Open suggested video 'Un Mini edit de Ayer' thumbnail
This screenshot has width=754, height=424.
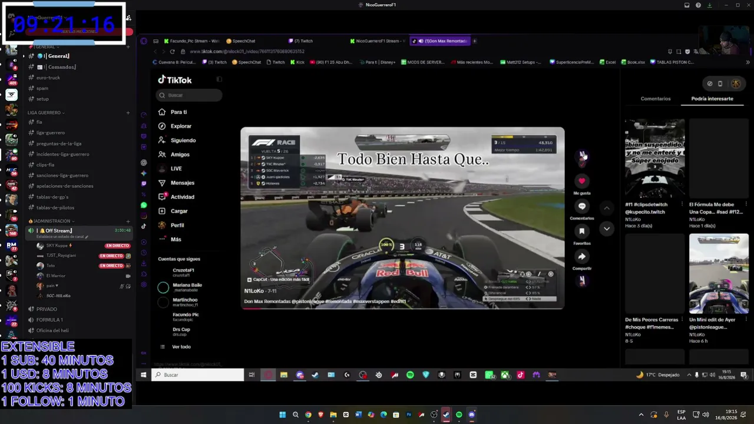[x=719, y=274]
